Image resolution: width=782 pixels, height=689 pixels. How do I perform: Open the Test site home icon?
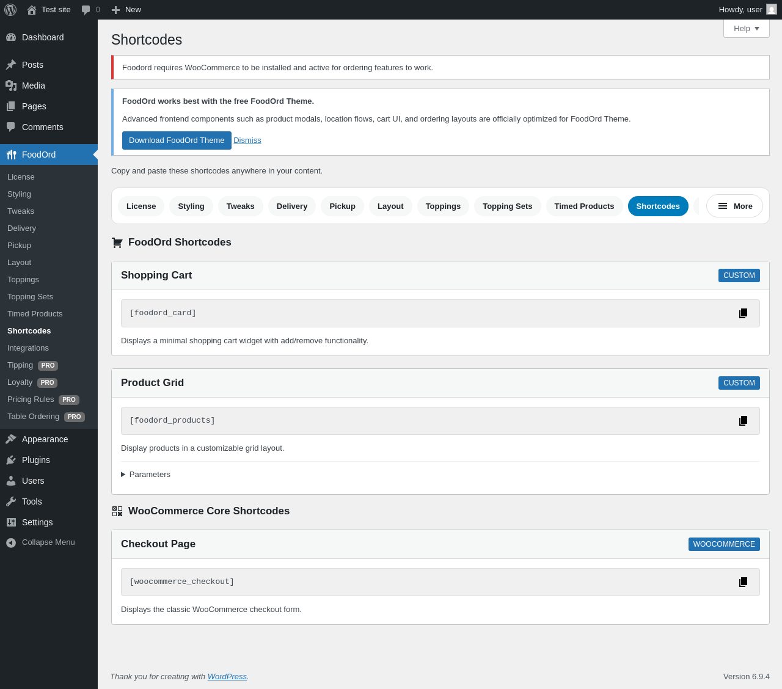click(x=32, y=10)
